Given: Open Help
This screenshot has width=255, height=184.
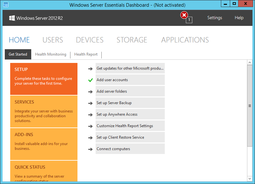Looking at the screenshot, I should pos(239,18).
